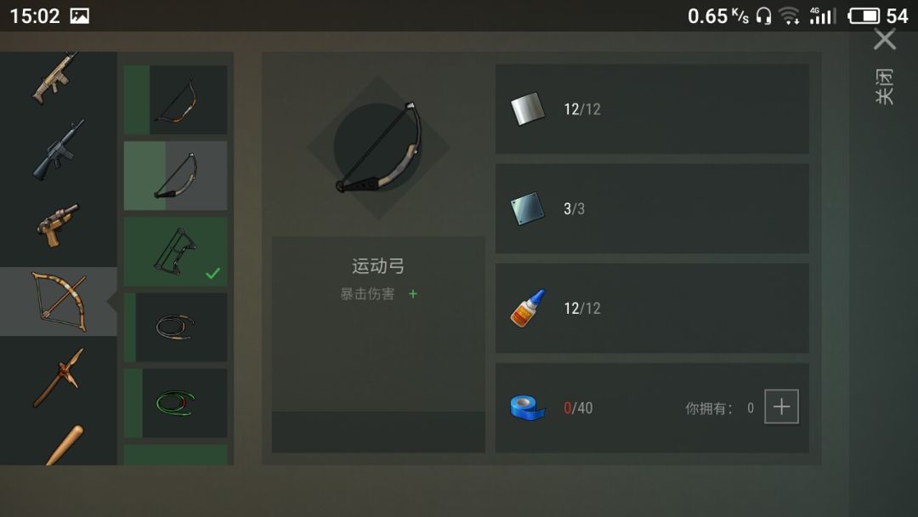Pick the wooden baseball bat icon
Screen dimensions: 918x517
pos(65,445)
